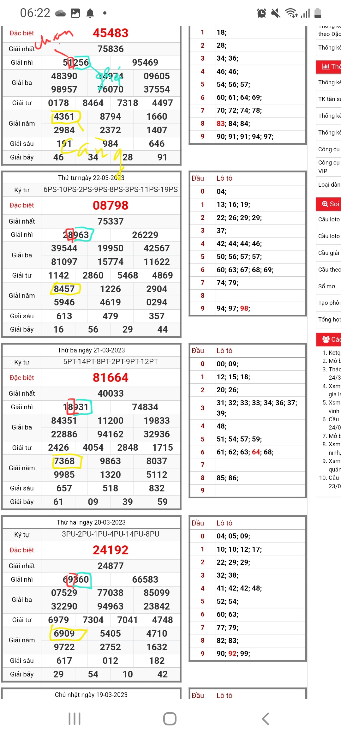The width and height of the screenshot is (341, 739).
Task: Tap the muted sound icon in status bar
Action: (x=276, y=13)
